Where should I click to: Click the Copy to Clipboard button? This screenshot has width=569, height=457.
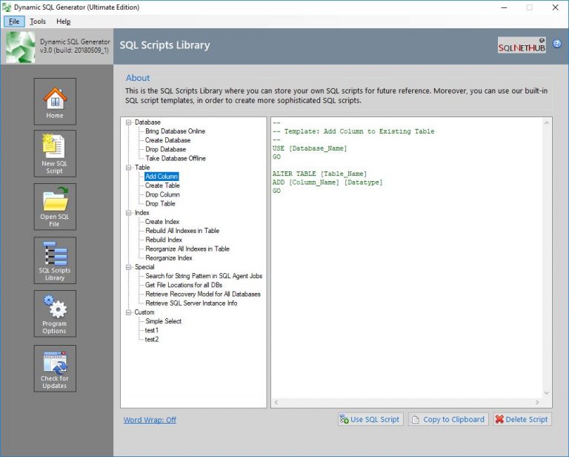coord(448,419)
